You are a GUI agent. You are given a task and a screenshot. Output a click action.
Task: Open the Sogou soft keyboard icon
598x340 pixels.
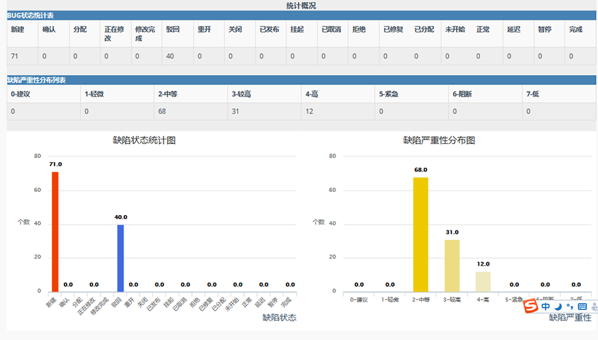[x=582, y=306]
